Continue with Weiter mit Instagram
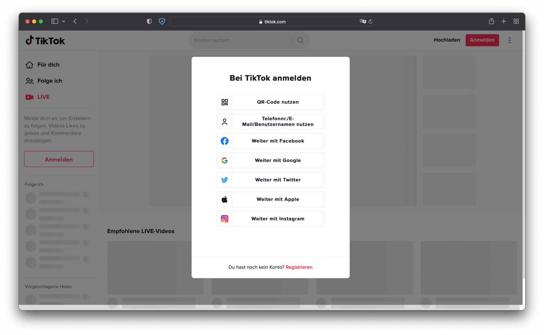Image resolution: width=544 pixels, height=335 pixels. click(x=271, y=219)
